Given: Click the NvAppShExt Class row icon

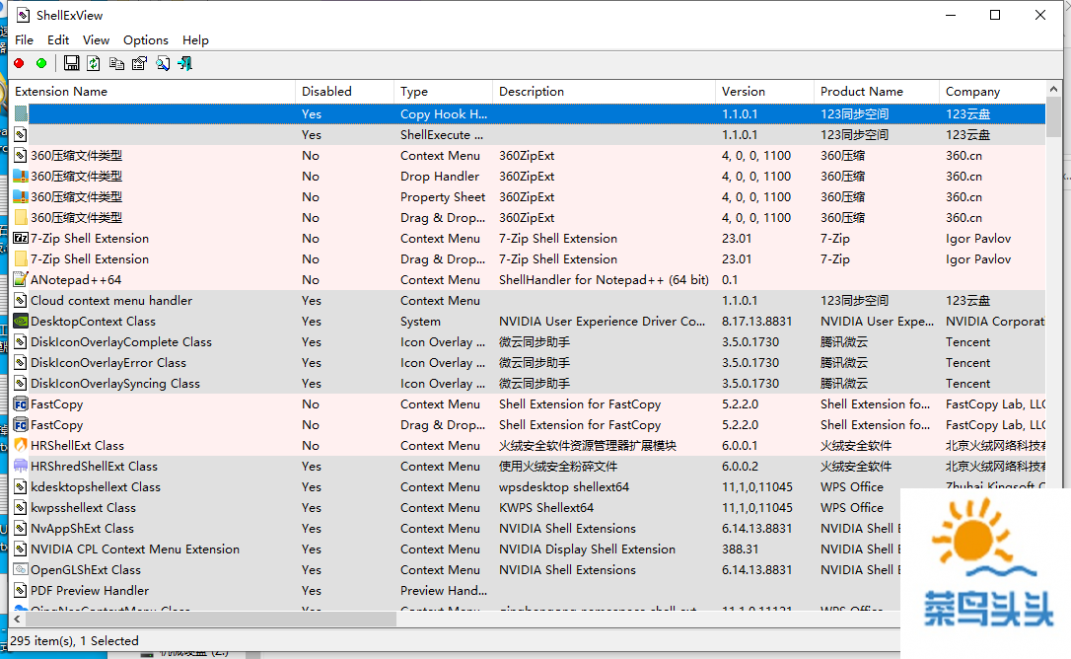Looking at the screenshot, I should (21, 529).
